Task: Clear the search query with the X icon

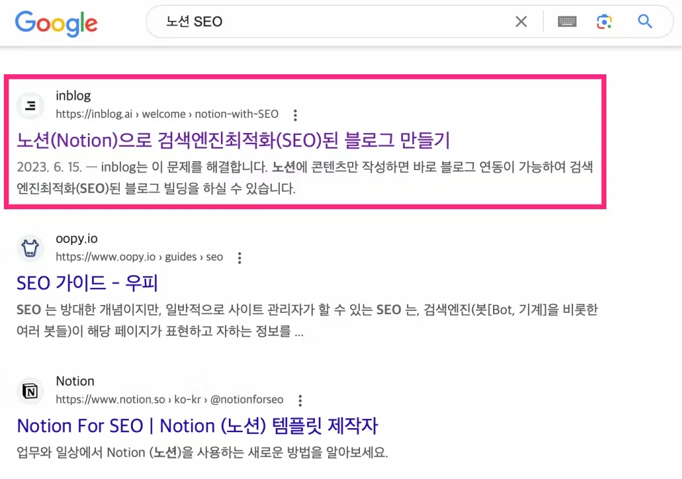Action: pyautogui.click(x=521, y=21)
